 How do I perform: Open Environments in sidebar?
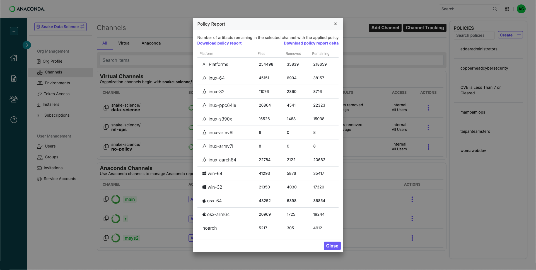[x=61, y=83]
